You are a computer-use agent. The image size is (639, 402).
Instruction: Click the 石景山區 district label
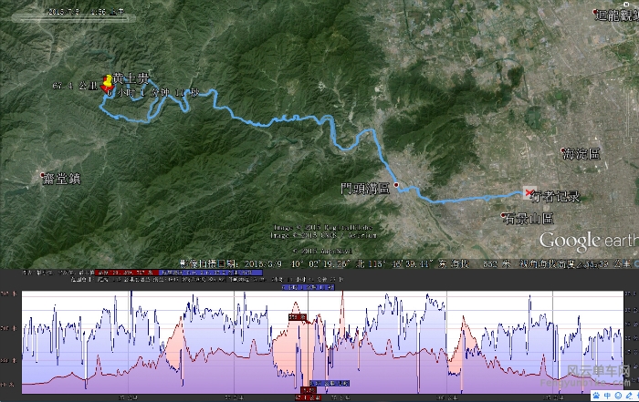(x=529, y=220)
